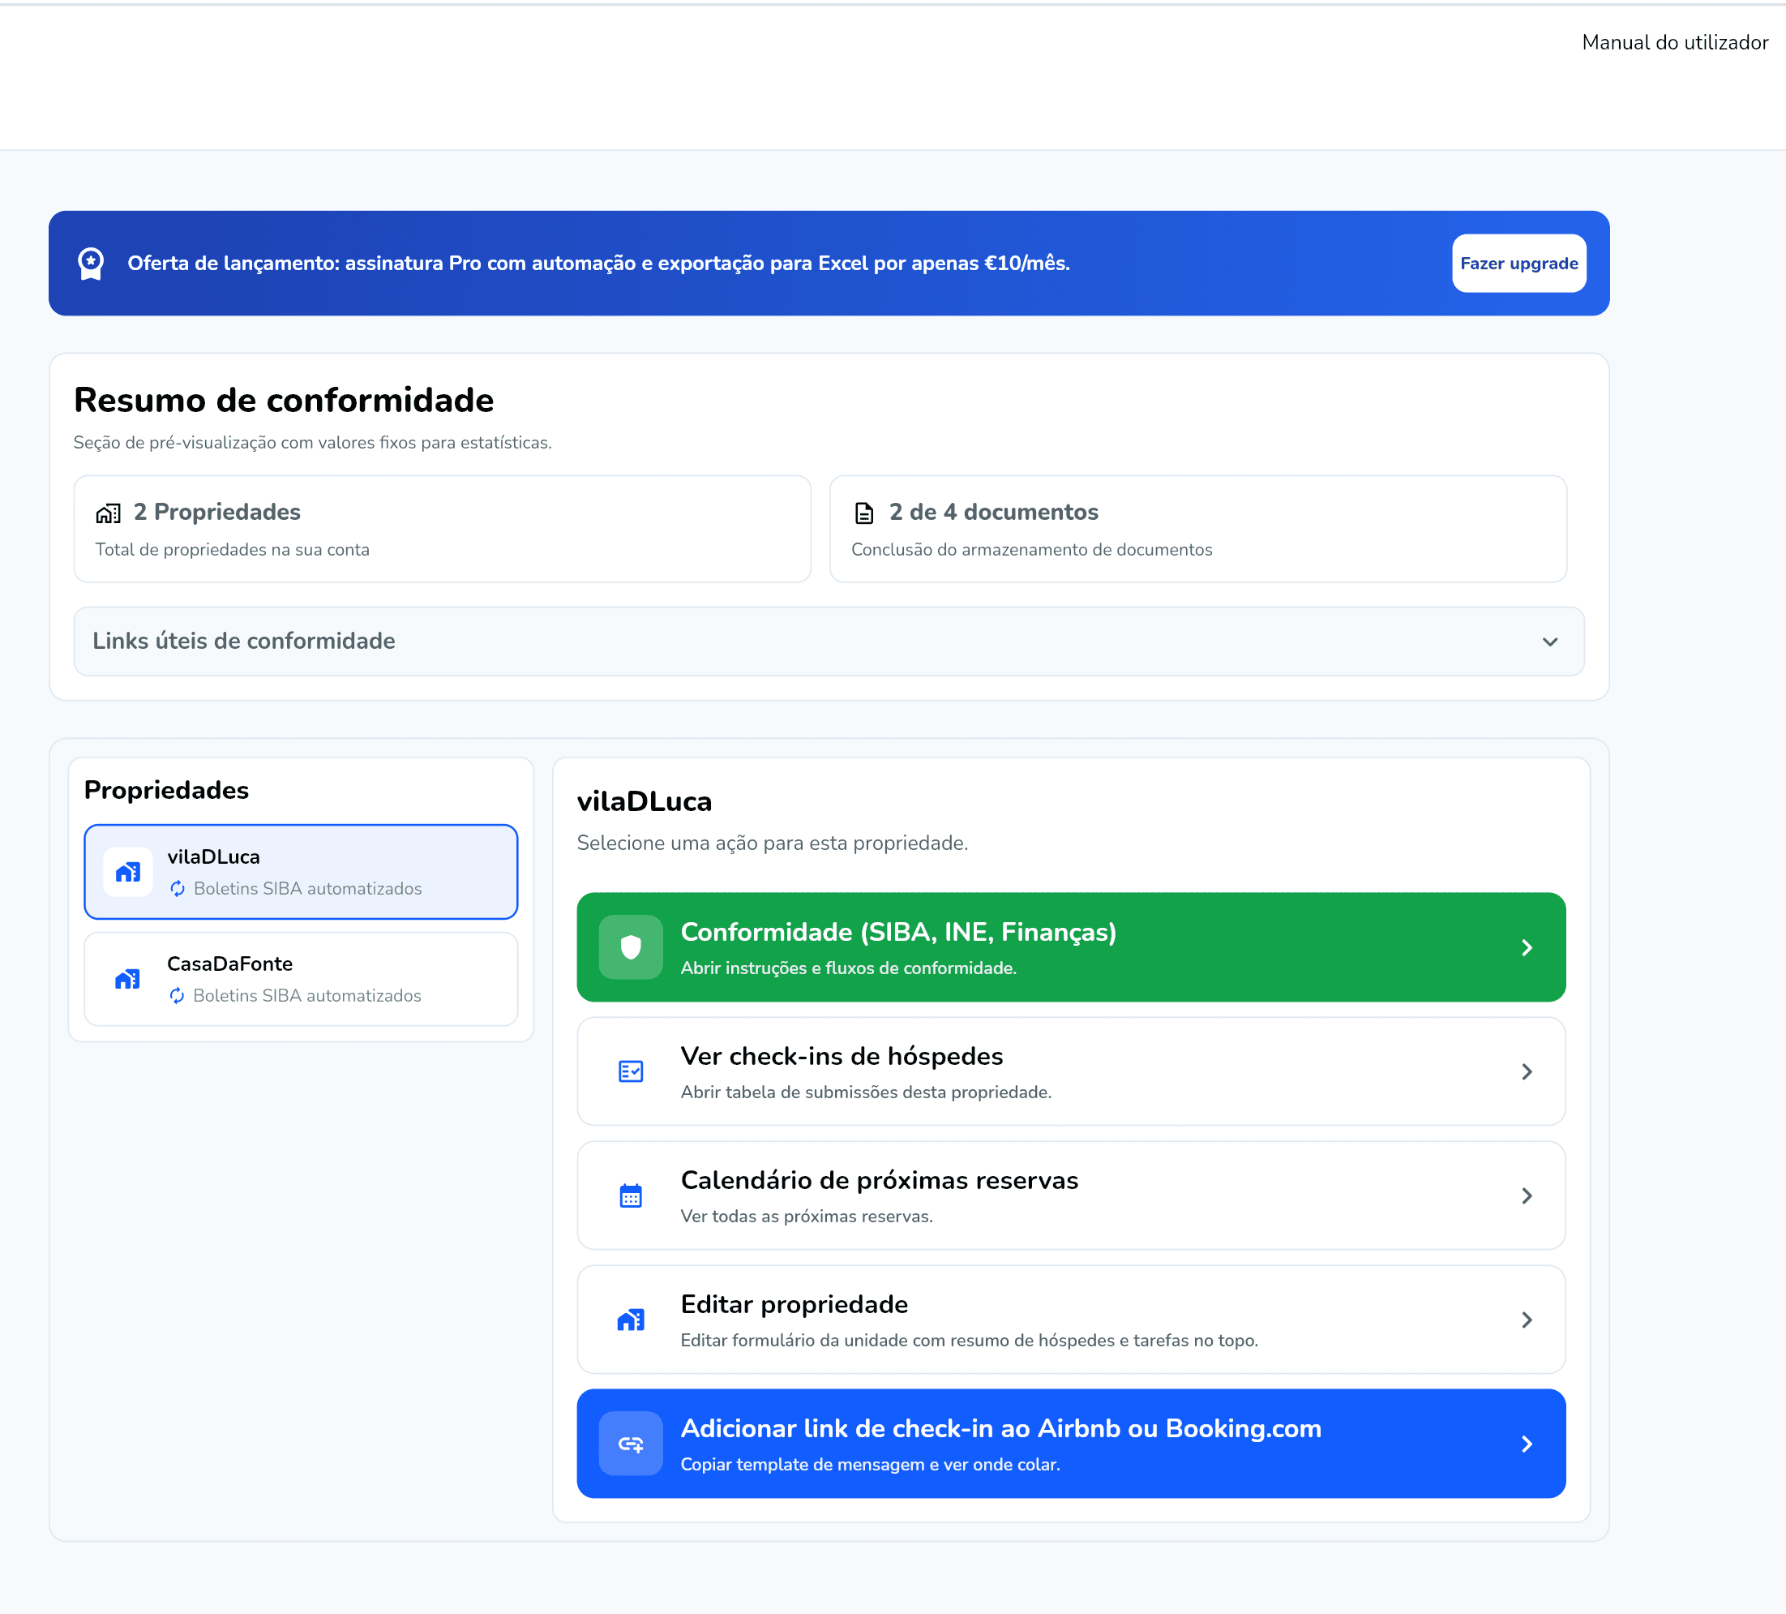This screenshot has width=1786, height=1614.
Task: Click the document icon in documentos card
Action: click(863, 513)
